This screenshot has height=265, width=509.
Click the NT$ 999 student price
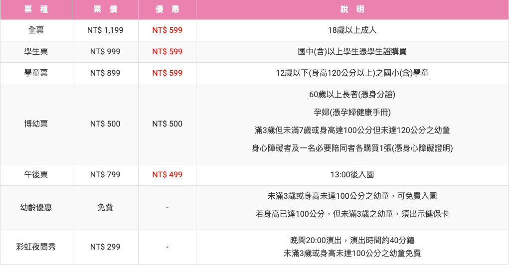point(105,52)
